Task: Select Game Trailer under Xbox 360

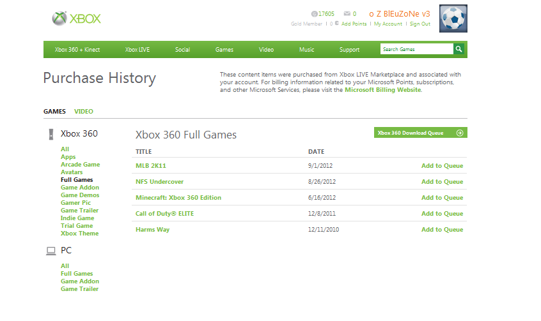Action: tap(80, 210)
